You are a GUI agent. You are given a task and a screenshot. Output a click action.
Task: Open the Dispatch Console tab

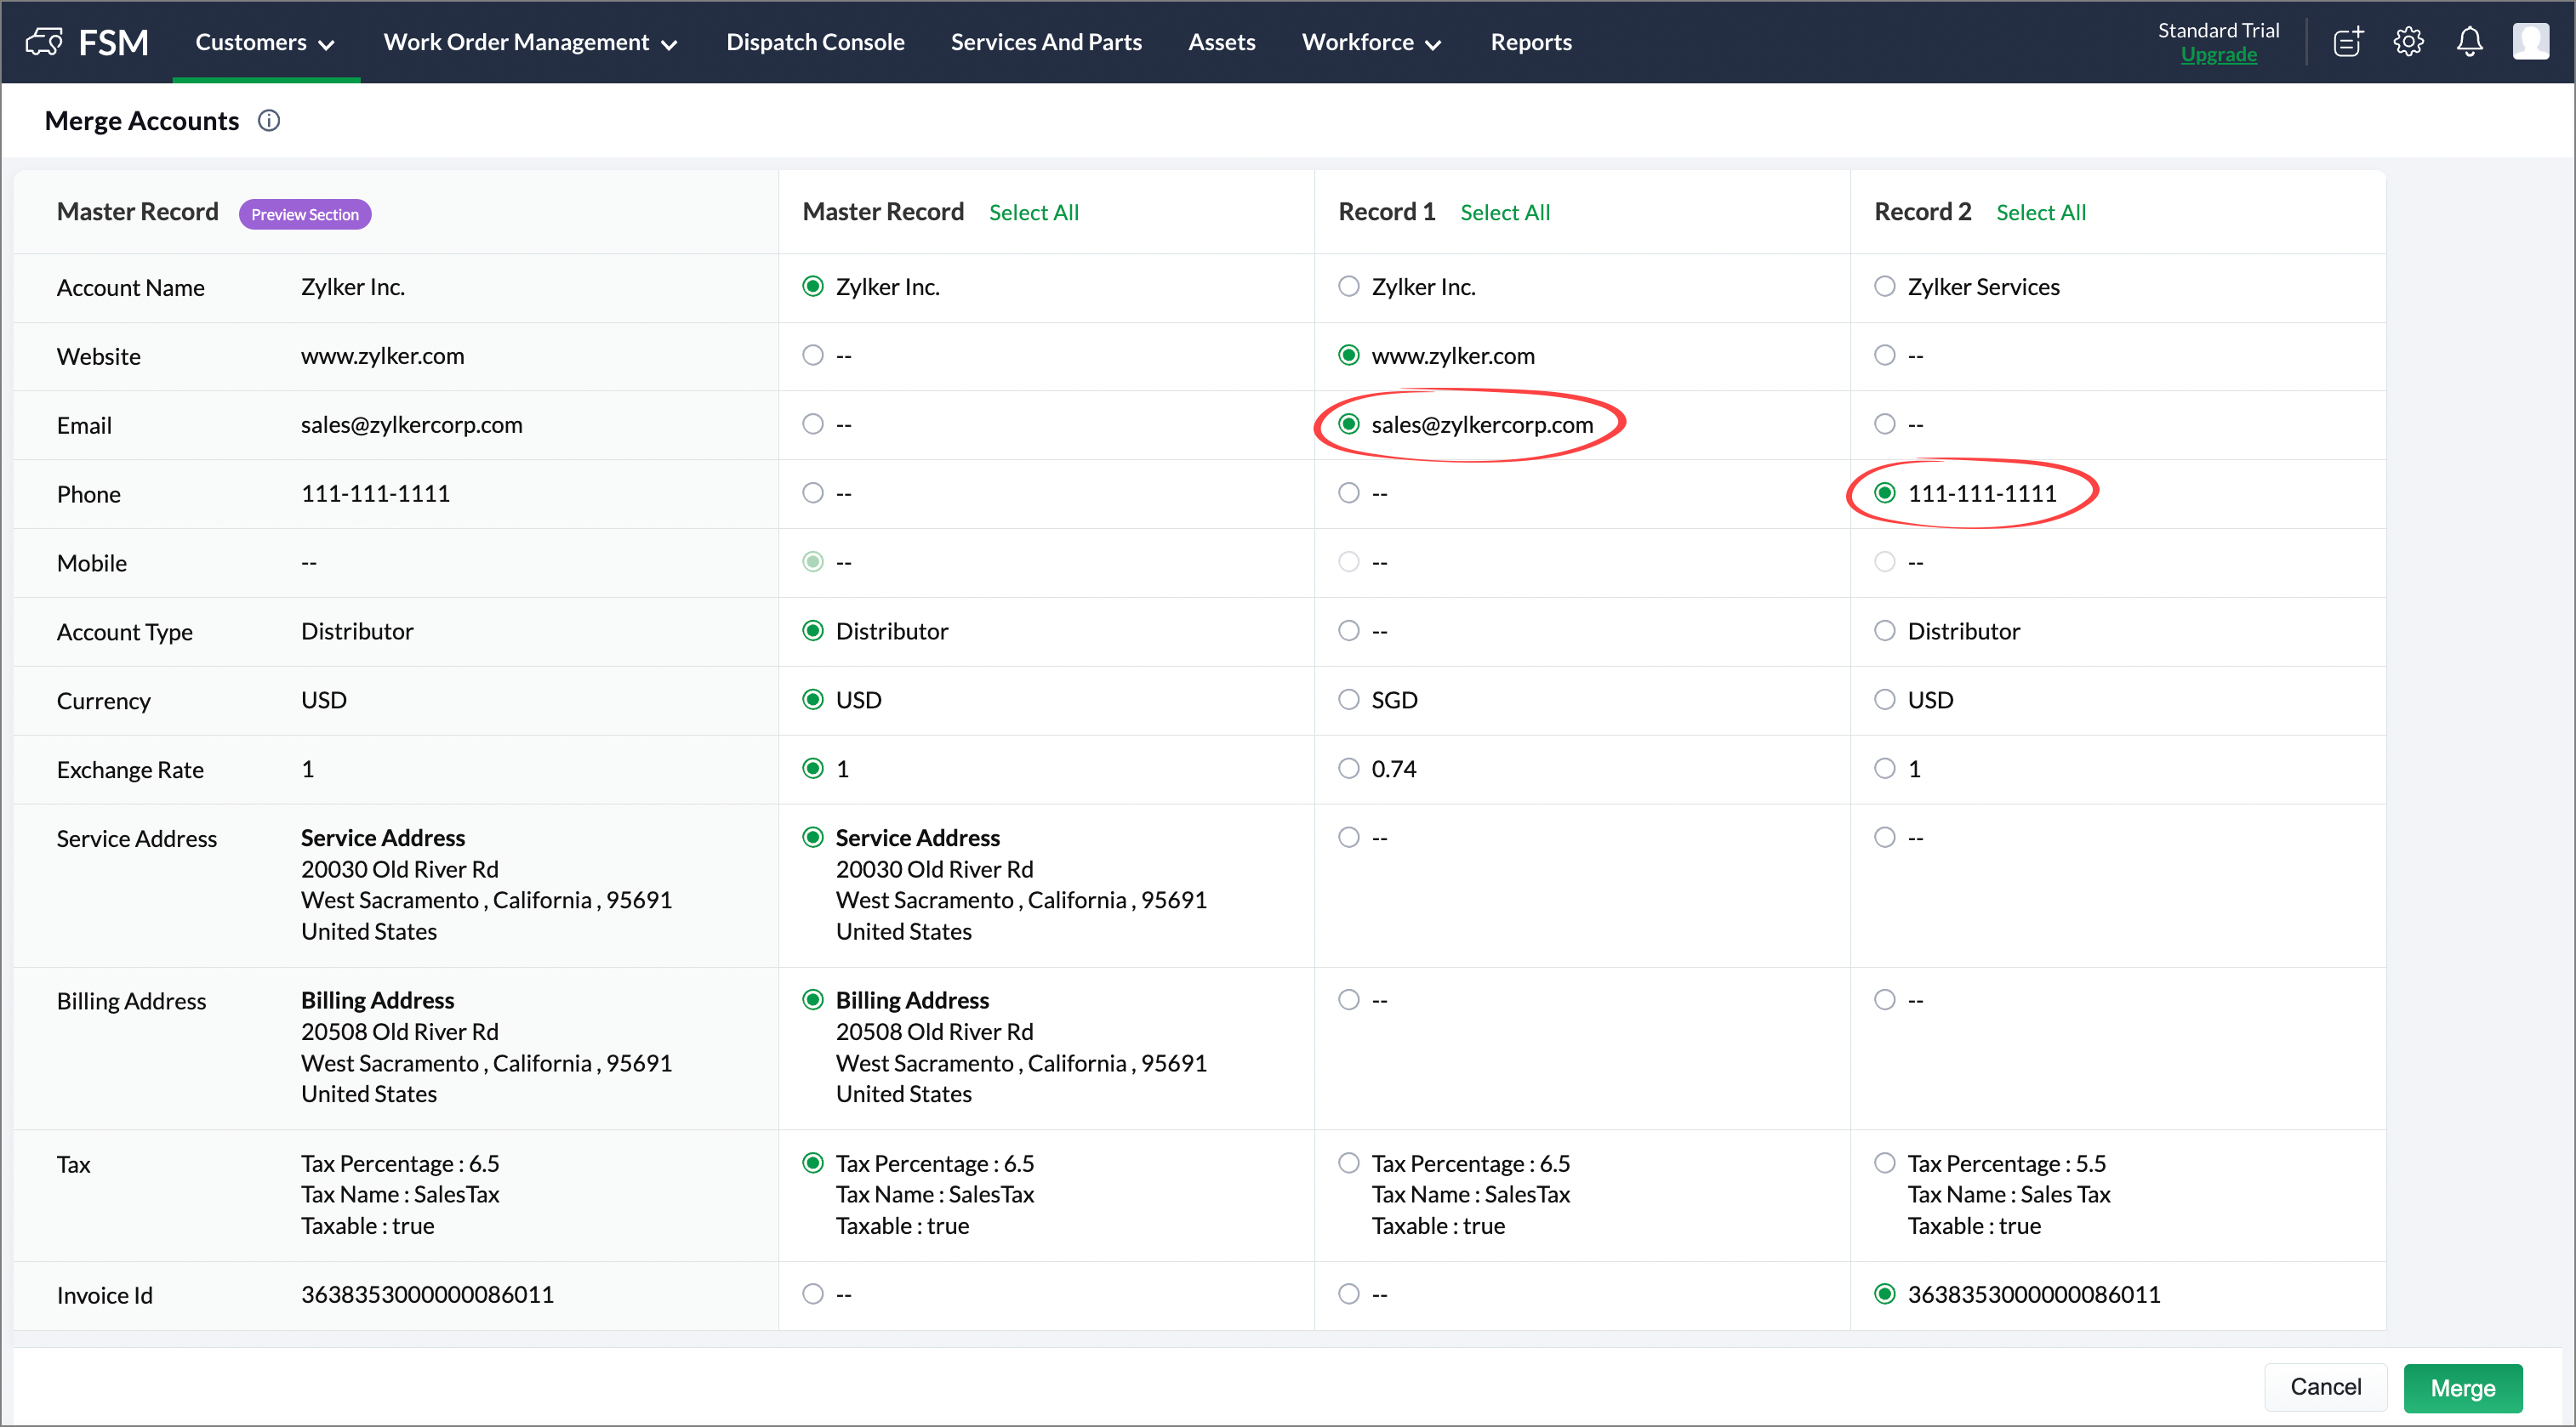point(815,42)
